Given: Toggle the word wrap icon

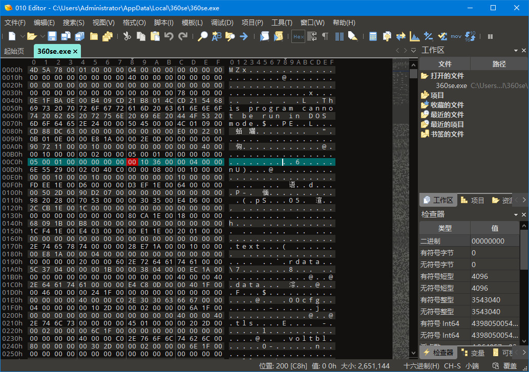Looking at the screenshot, I should coord(312,36).
